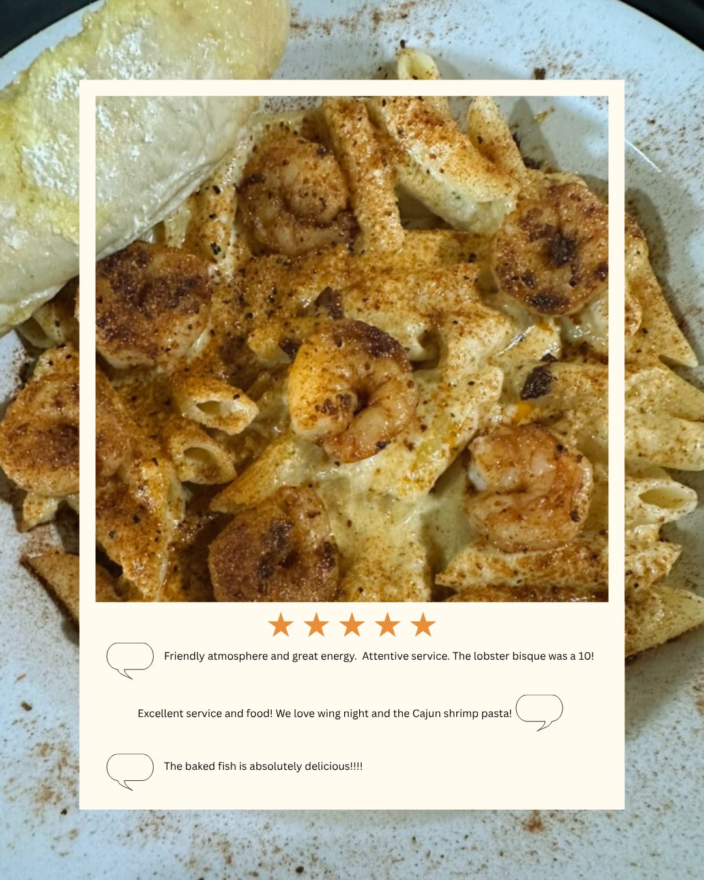Click the shrimp at the bottom of framed photo
704x880 pixels.
(x=274, y=548)
